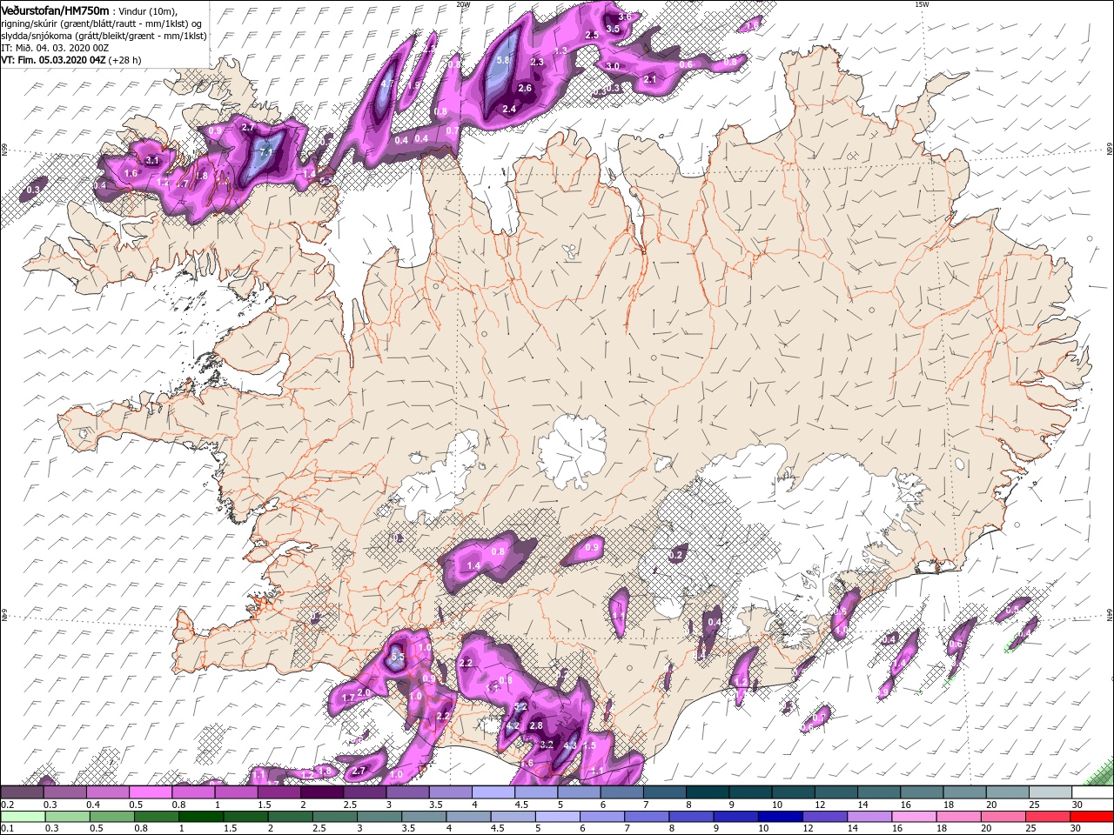Select upper legend swatch between 0.5 and 0.8
This screenshot has height=835, width=1114.
(x=151, y=792)
